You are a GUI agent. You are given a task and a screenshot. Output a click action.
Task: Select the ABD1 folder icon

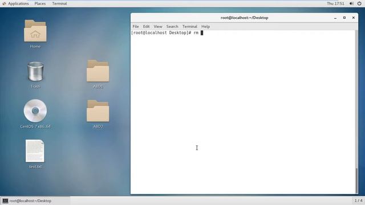[x=98, y=71]
